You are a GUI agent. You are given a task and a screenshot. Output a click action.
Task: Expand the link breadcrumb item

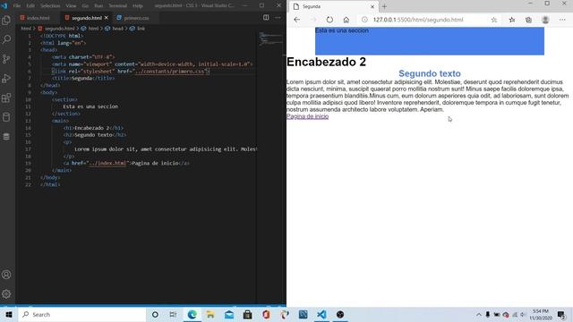click(x=141, y=29)
